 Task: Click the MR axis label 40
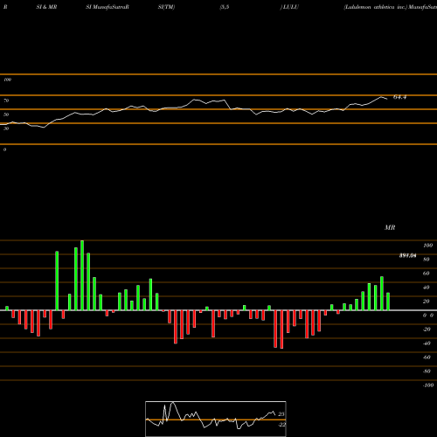tap(427, 288)
